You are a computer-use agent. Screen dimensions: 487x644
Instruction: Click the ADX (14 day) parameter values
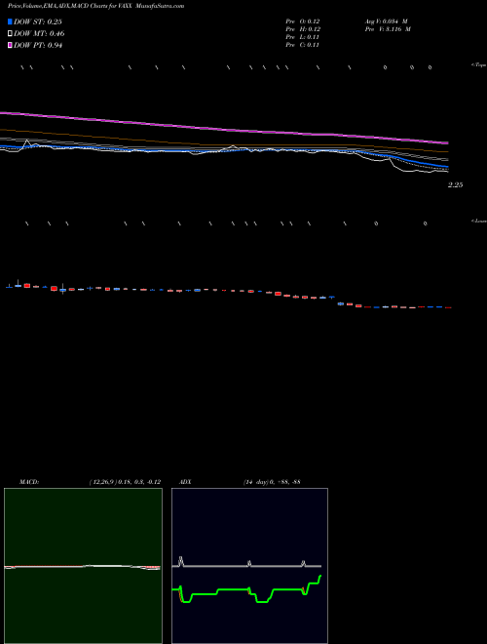272,482
